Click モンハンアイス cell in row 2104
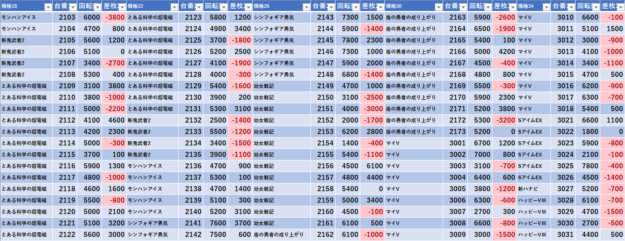Viewport: 625px width, 241px height. click(26, 29)
